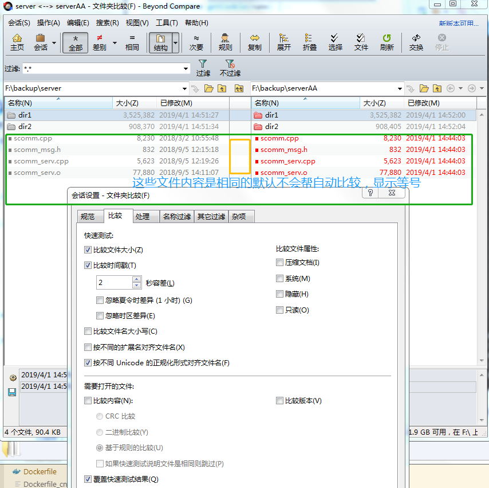Sort left pane by 大小(Z) column header
The height and width of the screenshot is (488, 489).
tap(135, 103)
